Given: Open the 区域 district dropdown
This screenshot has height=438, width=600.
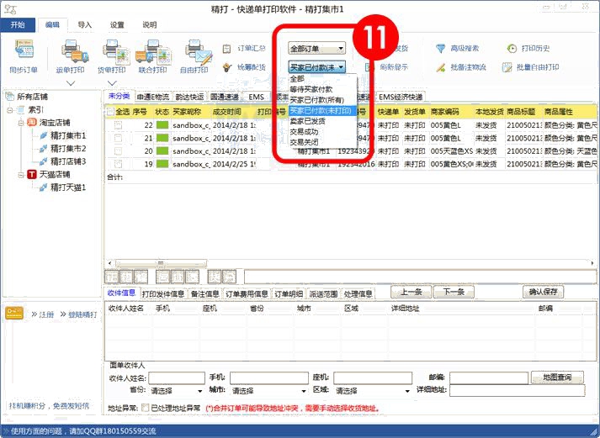Looking at the screenshot, I should [373, 391].
